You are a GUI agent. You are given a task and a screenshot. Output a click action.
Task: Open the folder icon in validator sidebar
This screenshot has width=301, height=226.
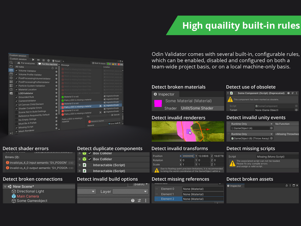coord(11,66)
